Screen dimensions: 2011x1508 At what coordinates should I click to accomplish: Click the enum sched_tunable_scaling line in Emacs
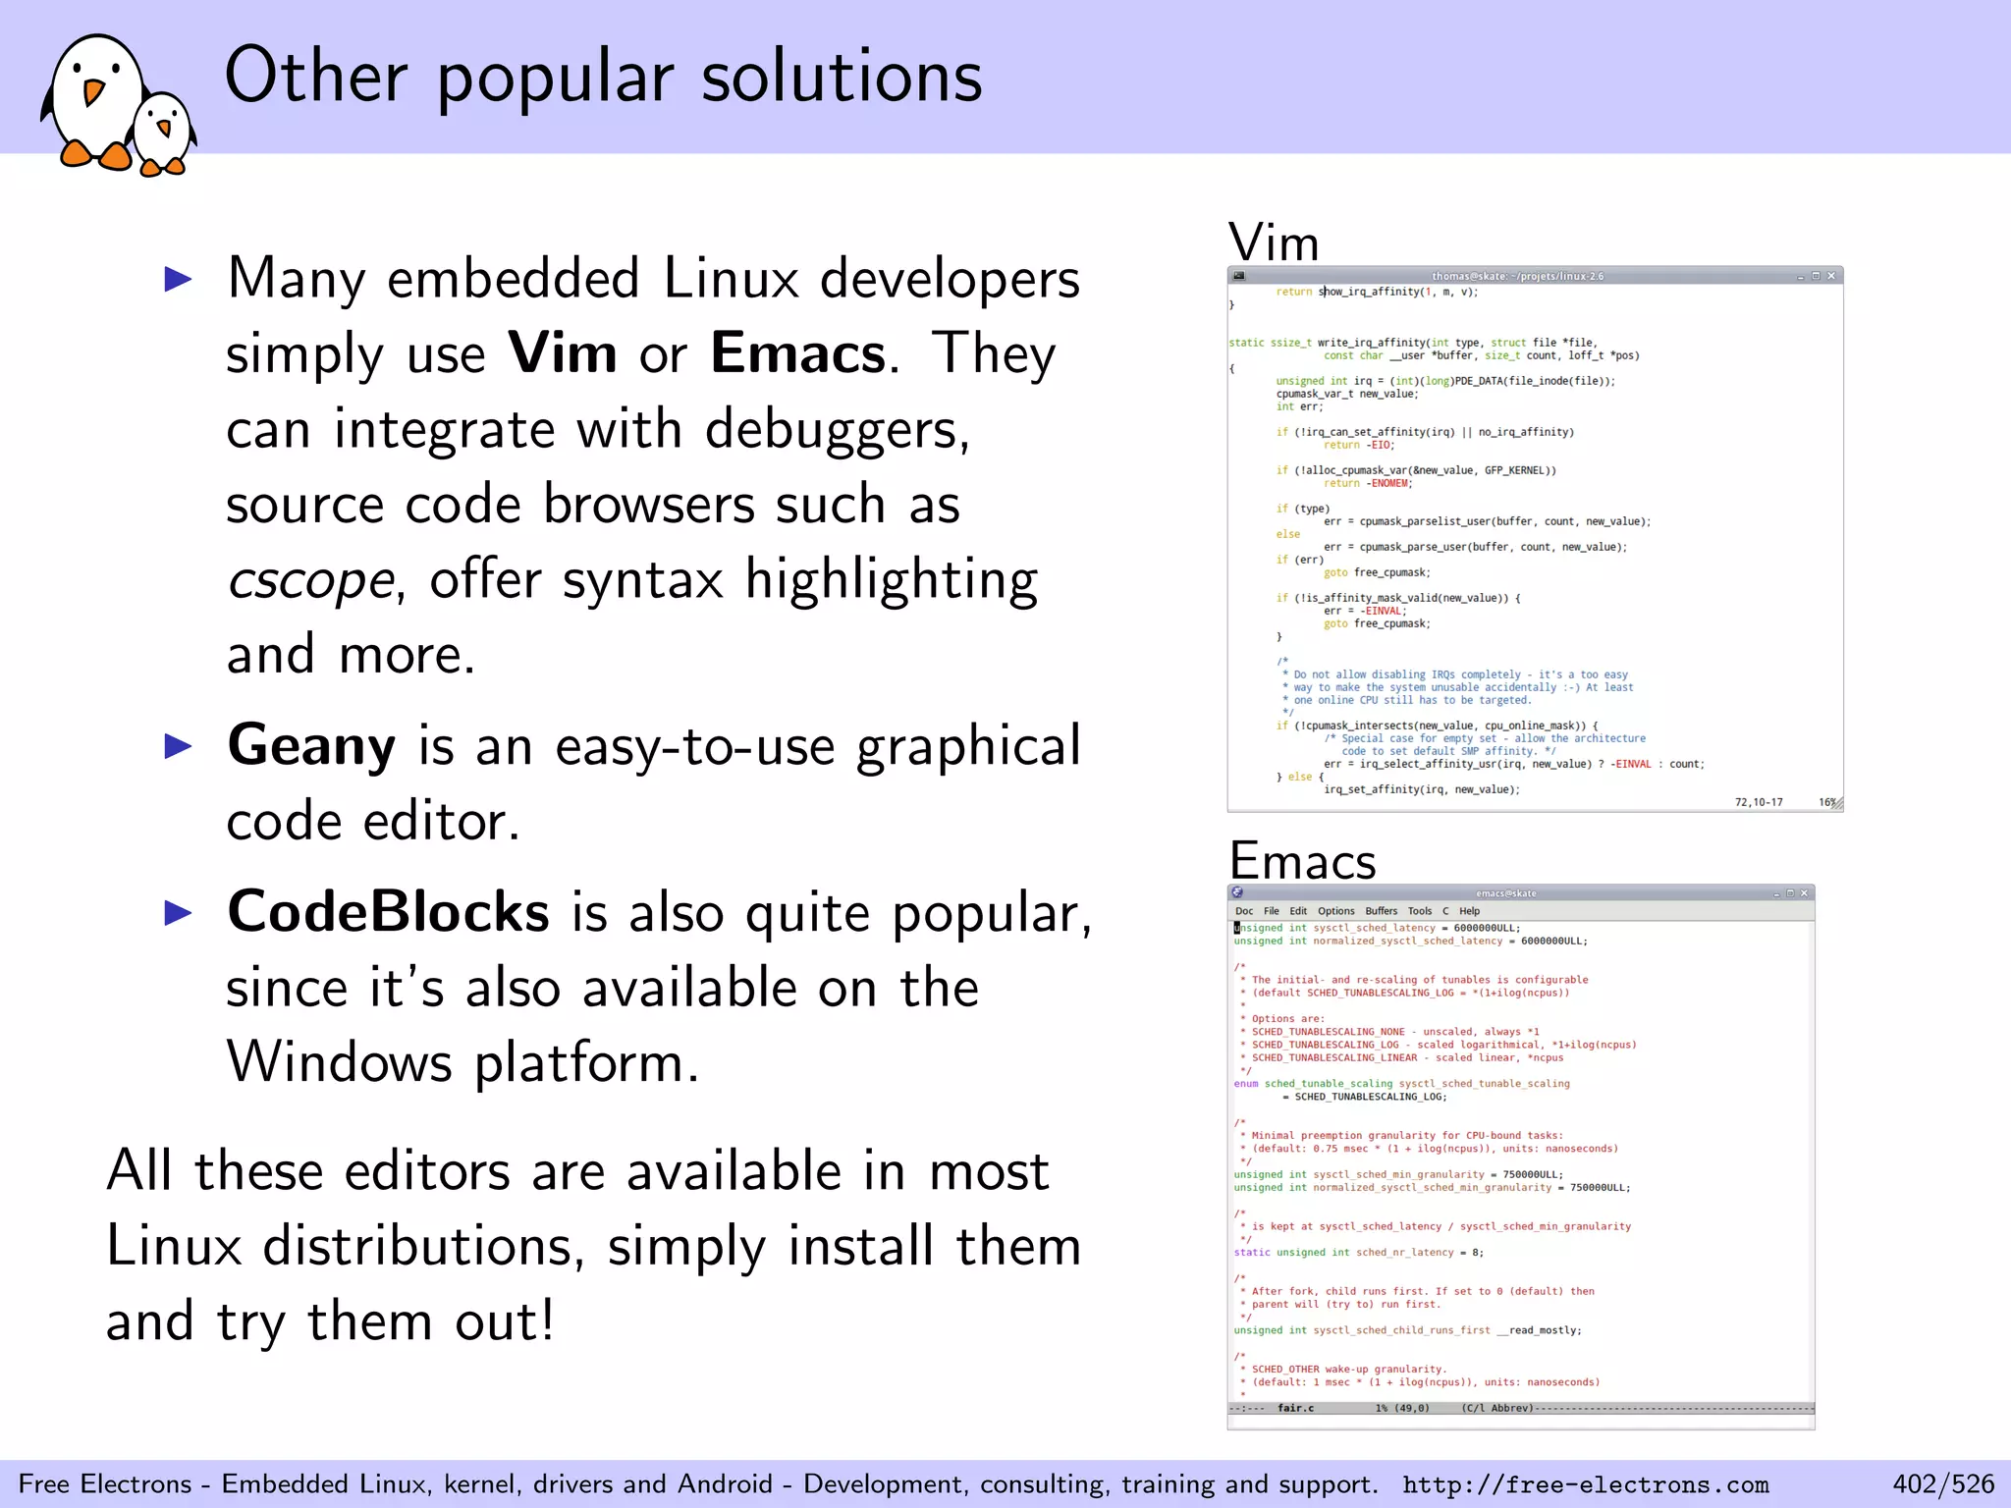click(1401, 1084)
